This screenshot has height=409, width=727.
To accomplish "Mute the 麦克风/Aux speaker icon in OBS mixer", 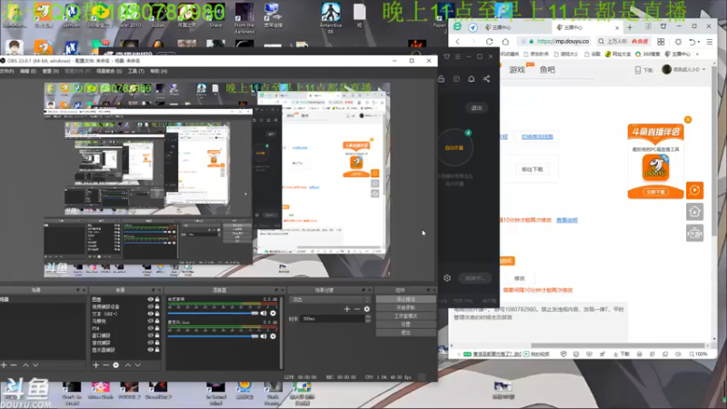I will (264, 336).
